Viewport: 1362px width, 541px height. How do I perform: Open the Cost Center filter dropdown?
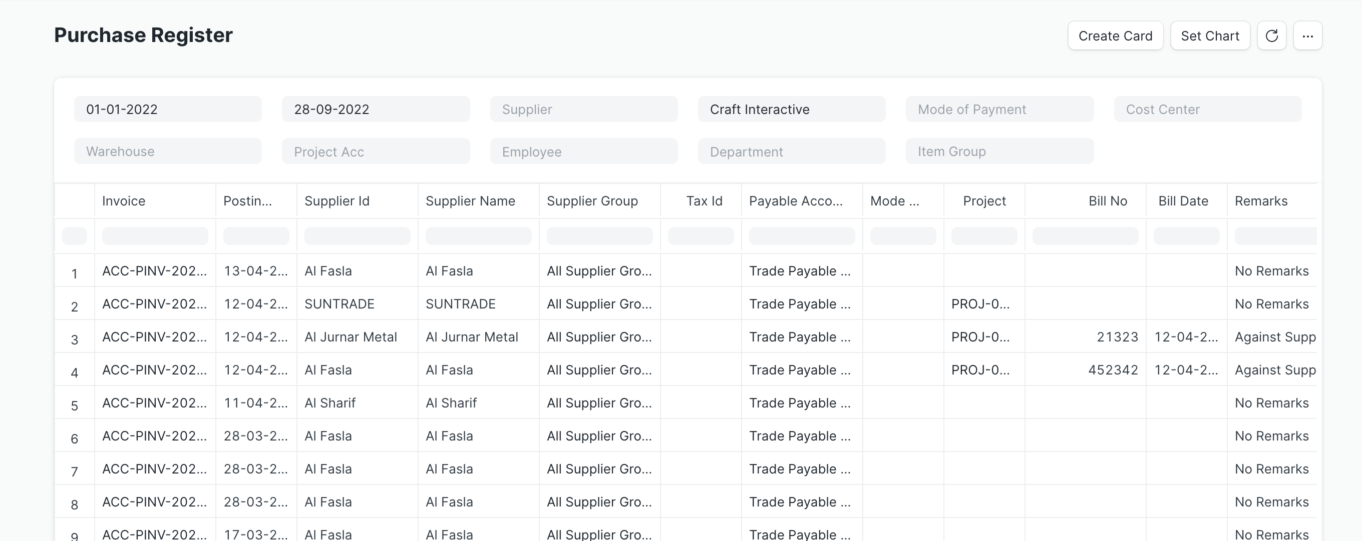click(1208, 109)
